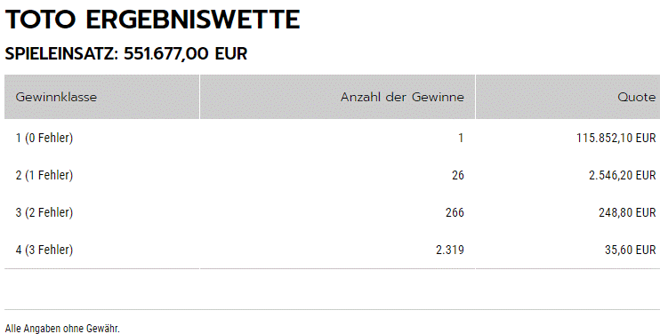Image resolution: width=660 pixels, height=334 pixels.
Task: Click the empty row beneath the table
Action: coord(332,289)
